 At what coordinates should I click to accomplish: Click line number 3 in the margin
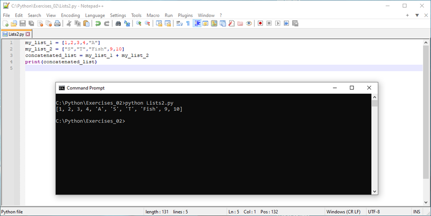click(x=11, y=55)
